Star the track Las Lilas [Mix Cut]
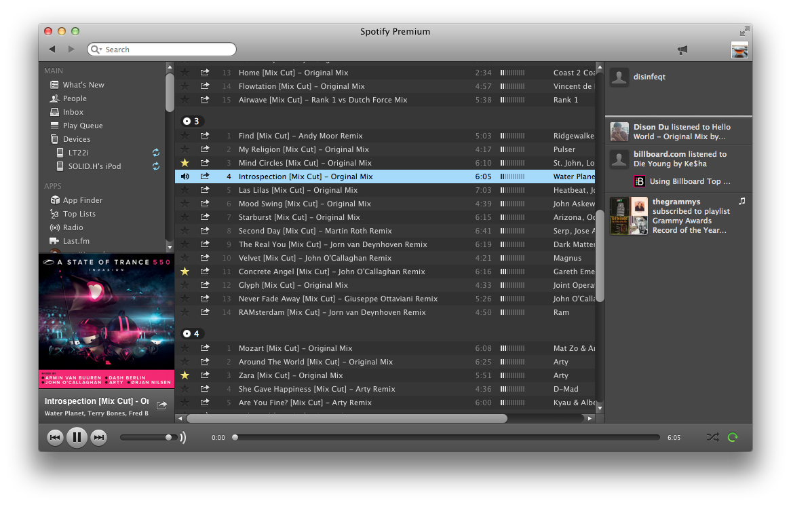Viewport: 791px width, 505px height. (185, 190)
